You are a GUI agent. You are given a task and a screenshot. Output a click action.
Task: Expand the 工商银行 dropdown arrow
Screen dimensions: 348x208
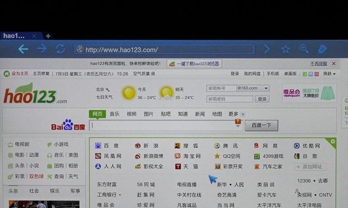(x=120, y=195)
